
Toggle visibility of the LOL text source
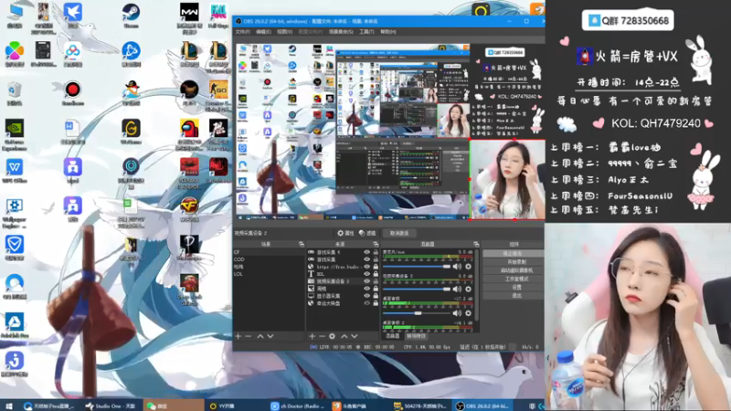click(367, 274)
